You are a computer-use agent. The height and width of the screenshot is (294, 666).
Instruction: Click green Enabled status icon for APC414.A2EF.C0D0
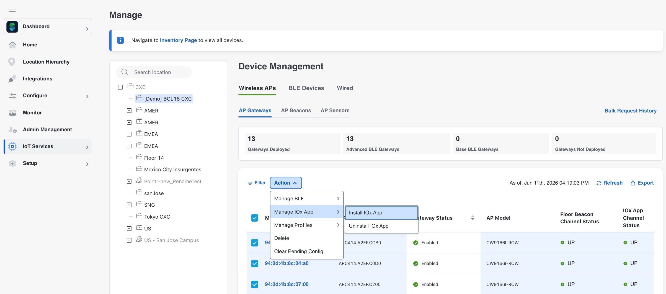coord(415,264)
